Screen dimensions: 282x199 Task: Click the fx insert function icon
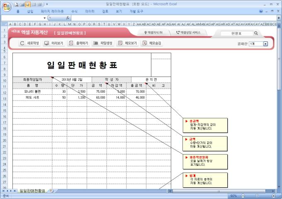(x=68, y=18)
